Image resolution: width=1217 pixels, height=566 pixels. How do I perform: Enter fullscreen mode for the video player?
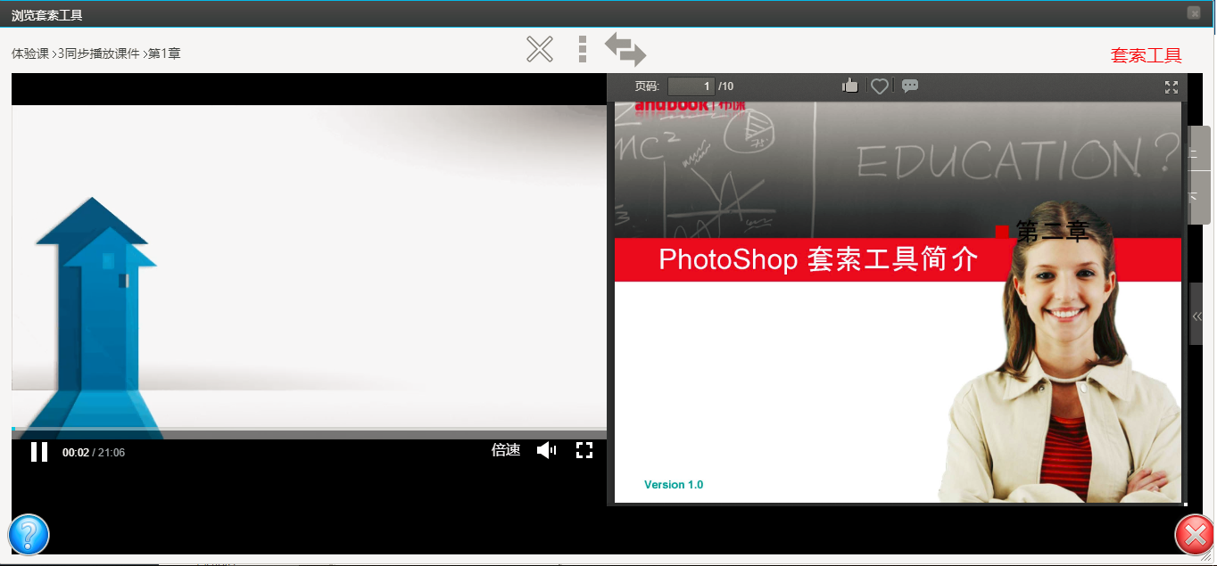(584, 451)
